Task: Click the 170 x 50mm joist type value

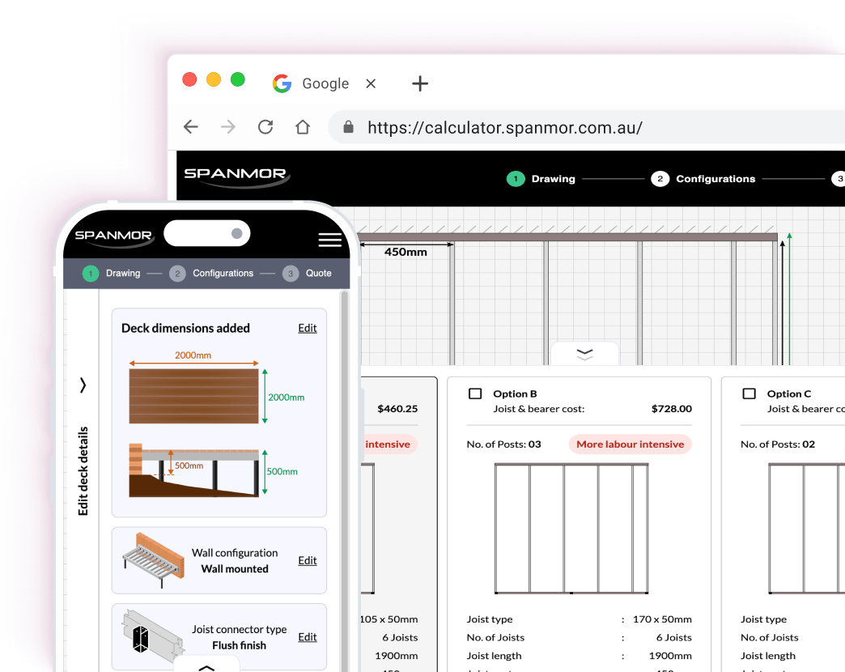Action: tap(662, 619)
